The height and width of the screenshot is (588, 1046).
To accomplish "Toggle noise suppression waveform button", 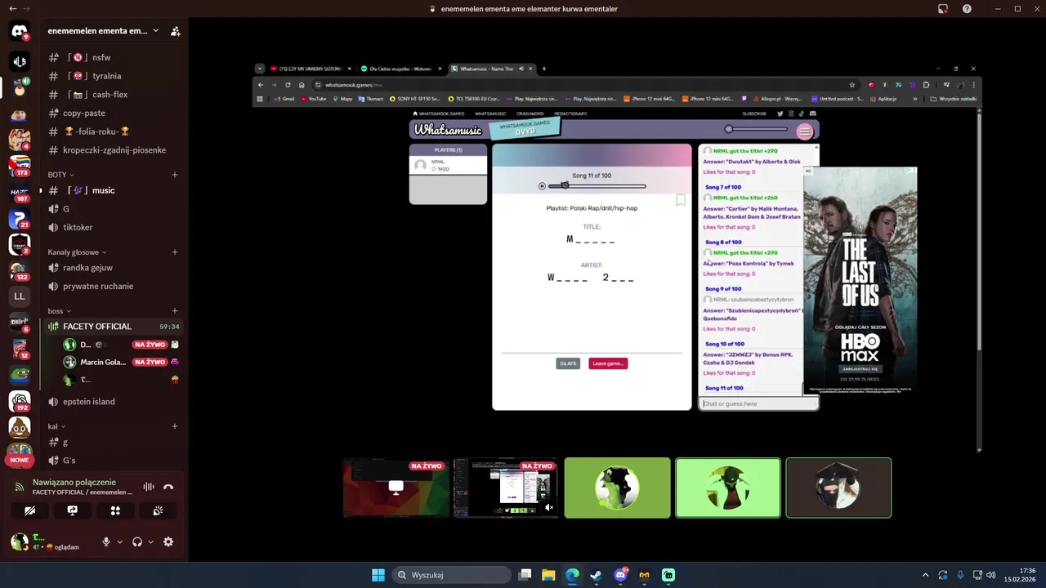I will tap(149, 487).
